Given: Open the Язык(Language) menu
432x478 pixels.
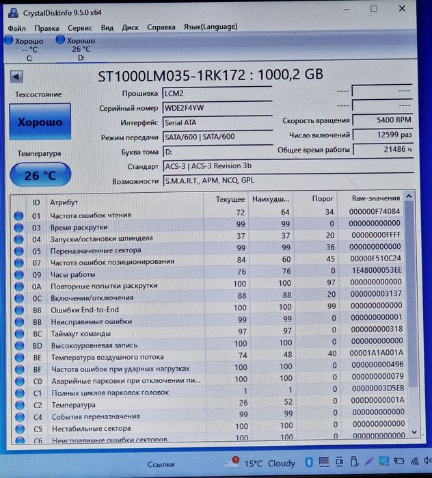Looking at the screenshot, I should pos(211,27).
